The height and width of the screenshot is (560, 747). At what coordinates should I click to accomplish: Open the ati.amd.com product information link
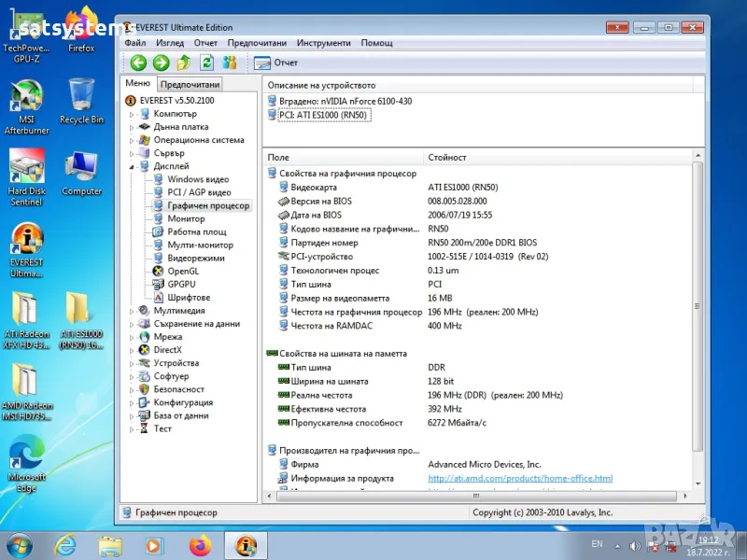tap(520, 478)
